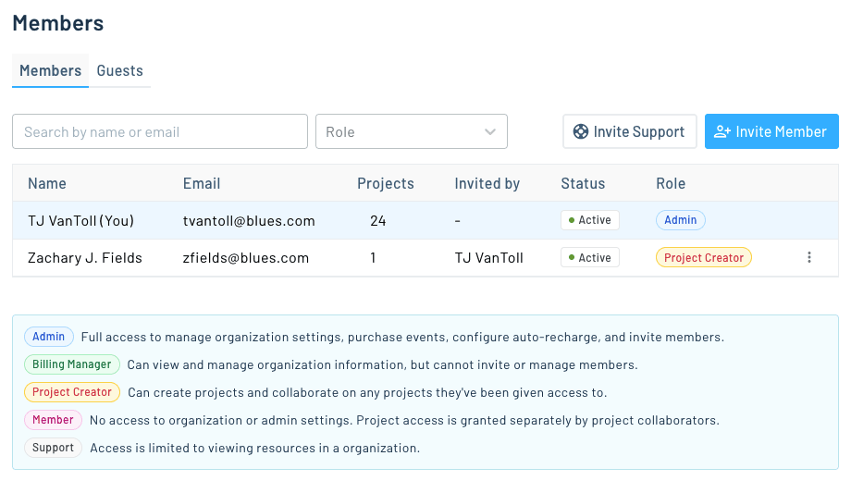Image resolution: width=851 pixels, height=493 pixels.
Task: Open the three-dot menu for Zachary J. Fields
Action: [x=808, y=257]
